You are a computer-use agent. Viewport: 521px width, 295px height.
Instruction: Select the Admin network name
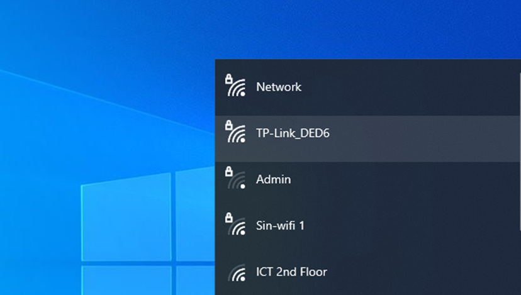coord(273,180)
